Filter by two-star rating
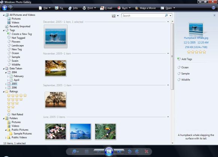The image size is (218, 157). (x=11, y=107)
